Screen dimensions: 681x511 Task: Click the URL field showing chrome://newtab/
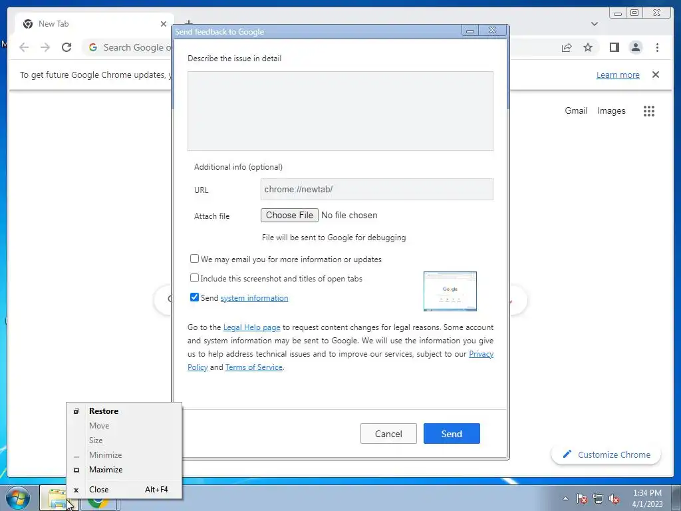(x=376, y=190)
